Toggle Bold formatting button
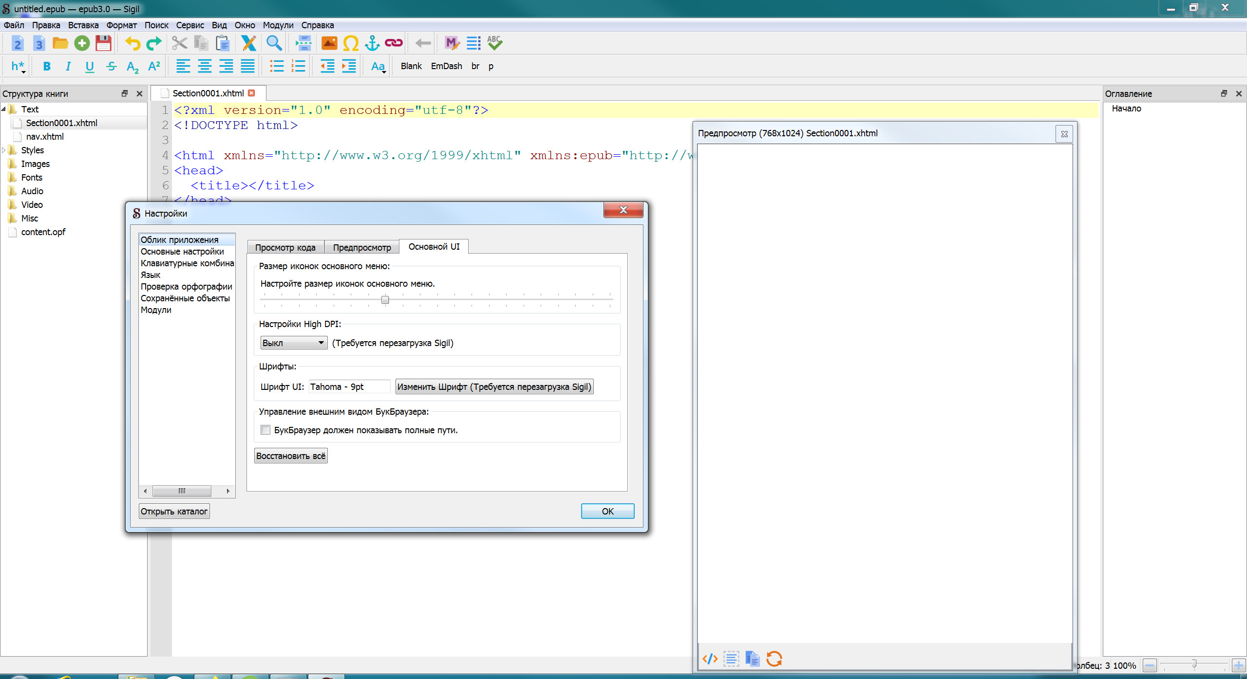Screen dimensions: 1247x679 (47, 66)
